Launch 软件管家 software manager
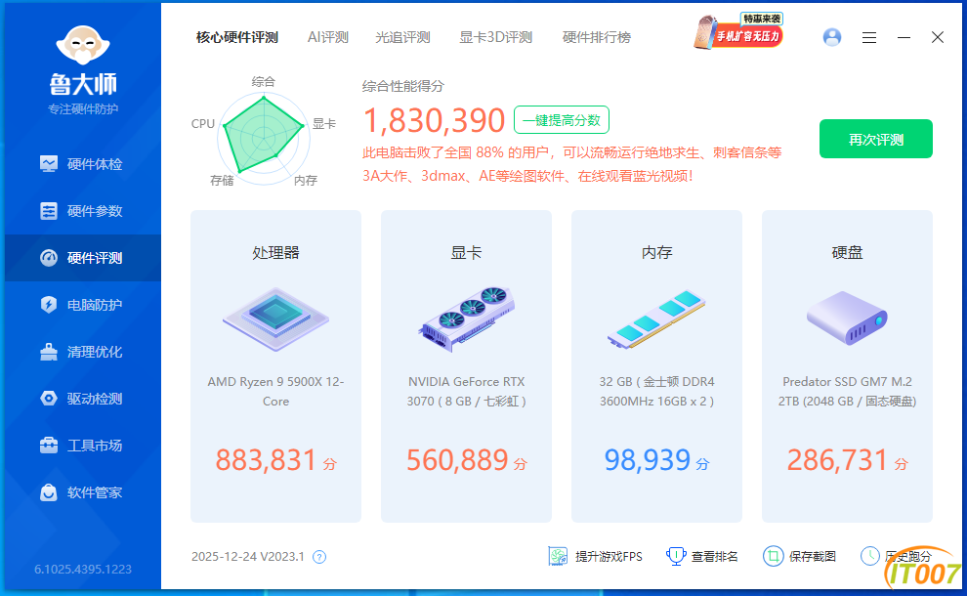This screenshot has height=596, width=967. click(82, 492)
